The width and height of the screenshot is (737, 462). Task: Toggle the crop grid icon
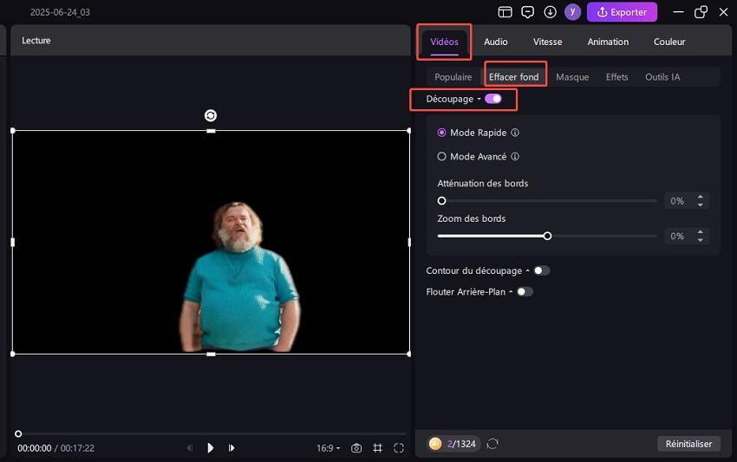pyautogui.click(x=377, y=448)
